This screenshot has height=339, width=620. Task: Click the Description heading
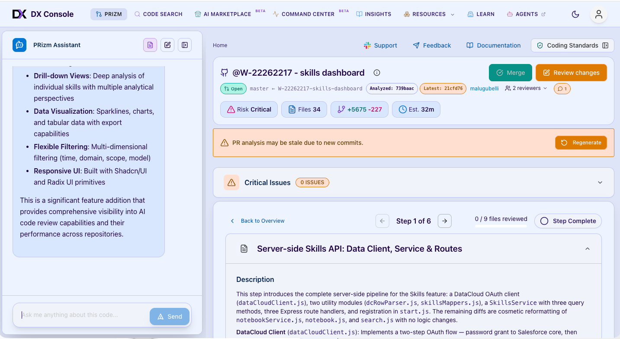(255, 279)
